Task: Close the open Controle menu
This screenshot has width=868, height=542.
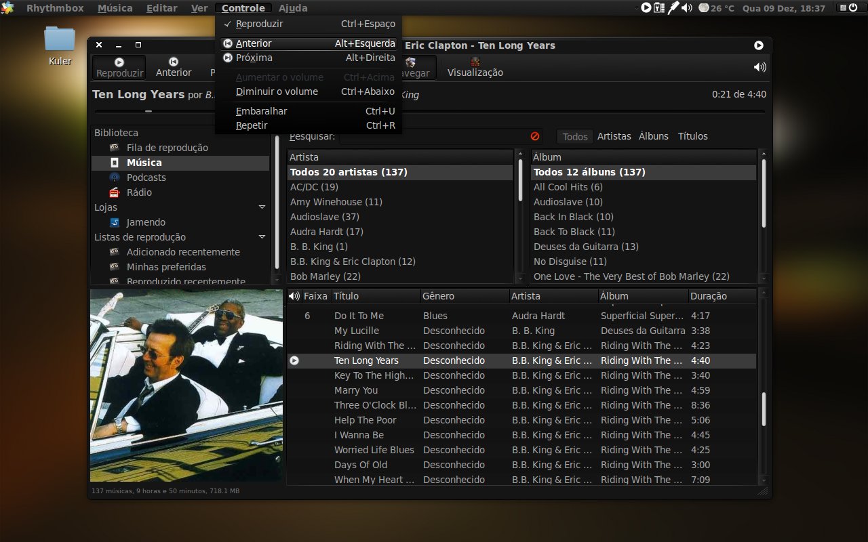Action: (x=243, y=8)
